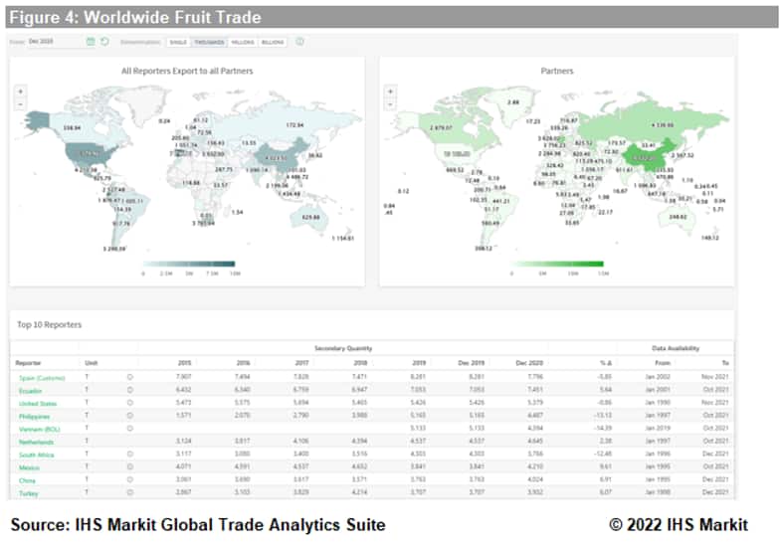This screenshot has height=551, width=783.
Task: Switch denomination to MILLIONS
Action: (243, 42)
